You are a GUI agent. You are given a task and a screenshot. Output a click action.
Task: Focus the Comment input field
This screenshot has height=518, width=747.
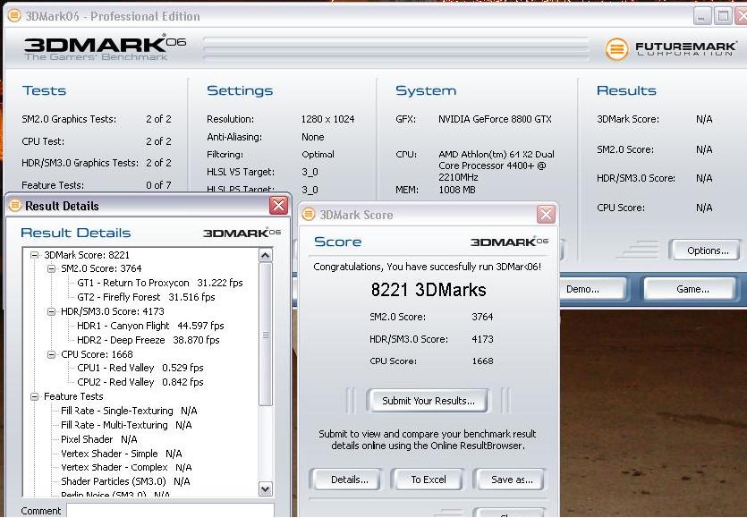click(x=170, y=510)
